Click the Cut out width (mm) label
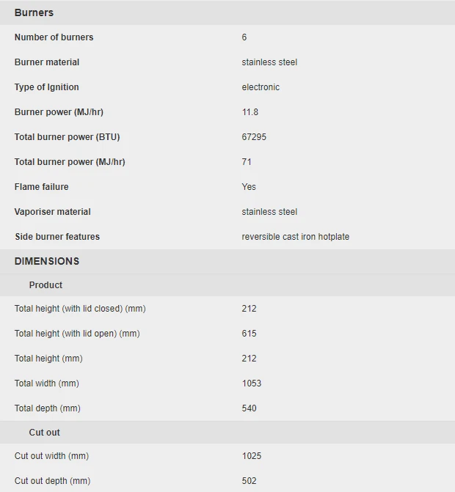Screen dimensions: 455x492 click(x=51, y=456)
